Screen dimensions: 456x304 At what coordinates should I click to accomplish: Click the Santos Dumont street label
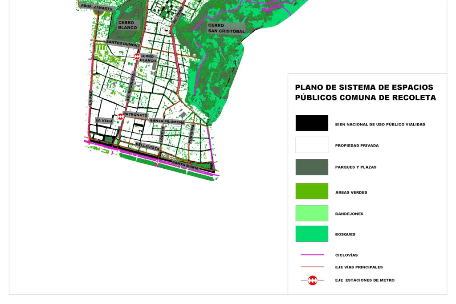[x=123, y=44]
